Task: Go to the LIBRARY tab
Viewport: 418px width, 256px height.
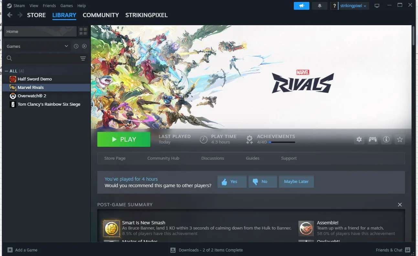Action: click(64, 15)
